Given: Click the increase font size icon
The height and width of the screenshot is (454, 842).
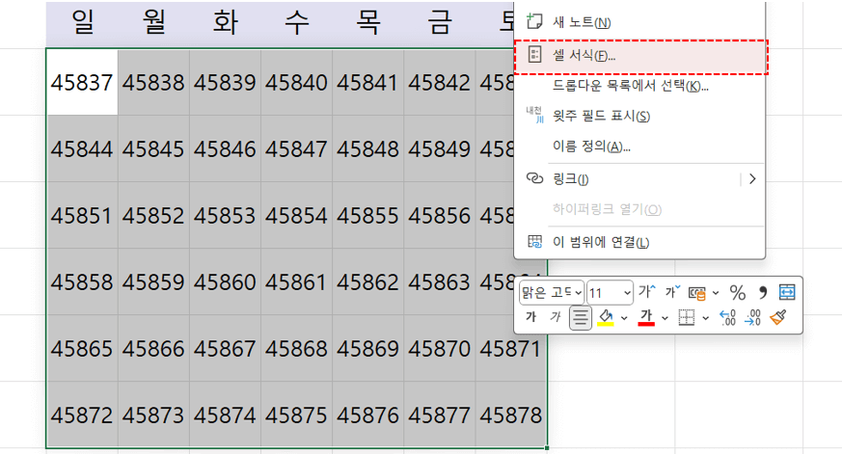Looking at the screenshot, I should [646, 292].
